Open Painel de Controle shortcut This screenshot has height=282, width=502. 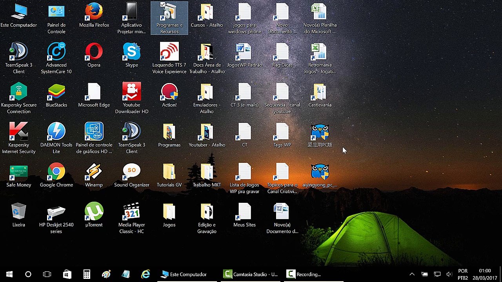point(56,18)
